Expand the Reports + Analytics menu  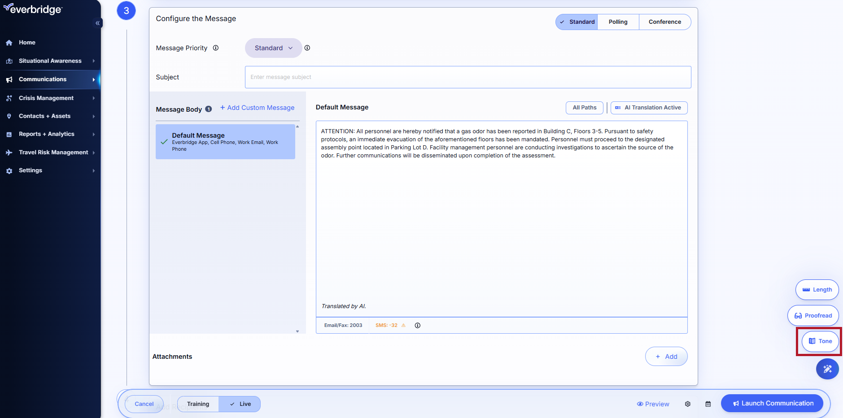point(47,134)
